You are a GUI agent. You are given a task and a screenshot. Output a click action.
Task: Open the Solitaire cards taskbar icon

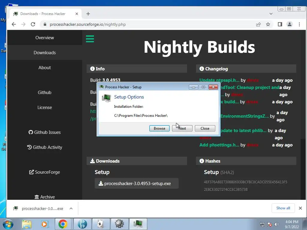coord(101,224)
